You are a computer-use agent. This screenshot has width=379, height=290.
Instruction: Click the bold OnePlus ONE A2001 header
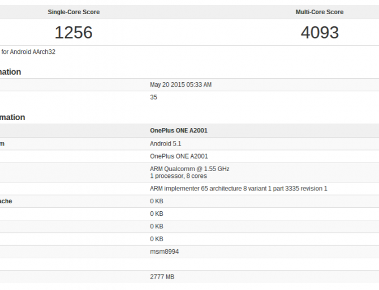(178, 131)
